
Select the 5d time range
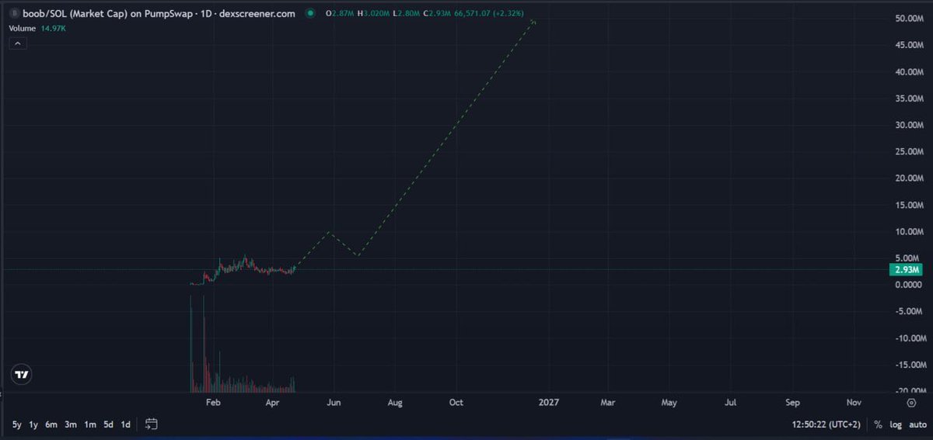(x=109, y=424)
